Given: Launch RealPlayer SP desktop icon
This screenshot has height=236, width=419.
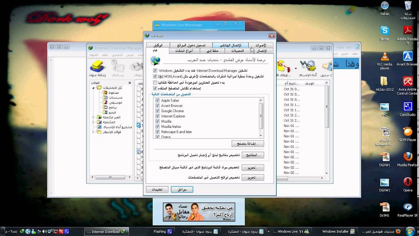Looking at the screenshot, I should click(408, 210).
